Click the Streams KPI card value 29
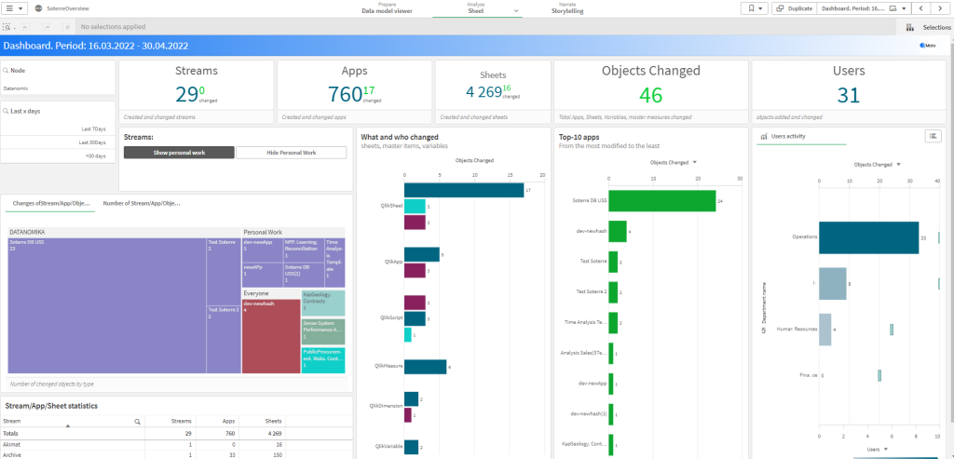 tap(186, 94)
